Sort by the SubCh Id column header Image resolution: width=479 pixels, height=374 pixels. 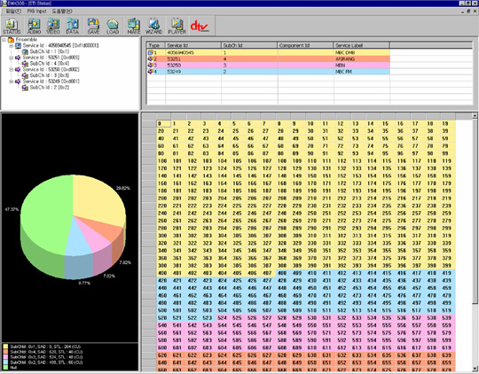(x=249, y=45)
